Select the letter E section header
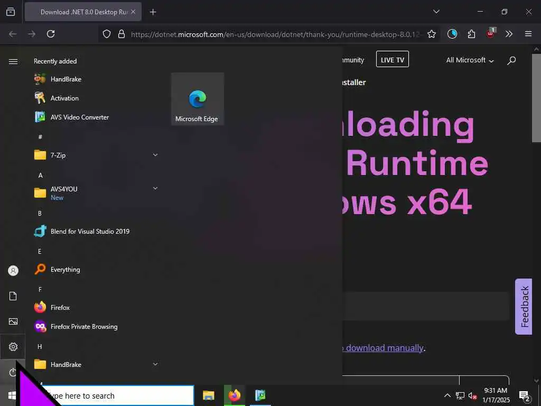541x406 pixels. click(x=40, y=251)
